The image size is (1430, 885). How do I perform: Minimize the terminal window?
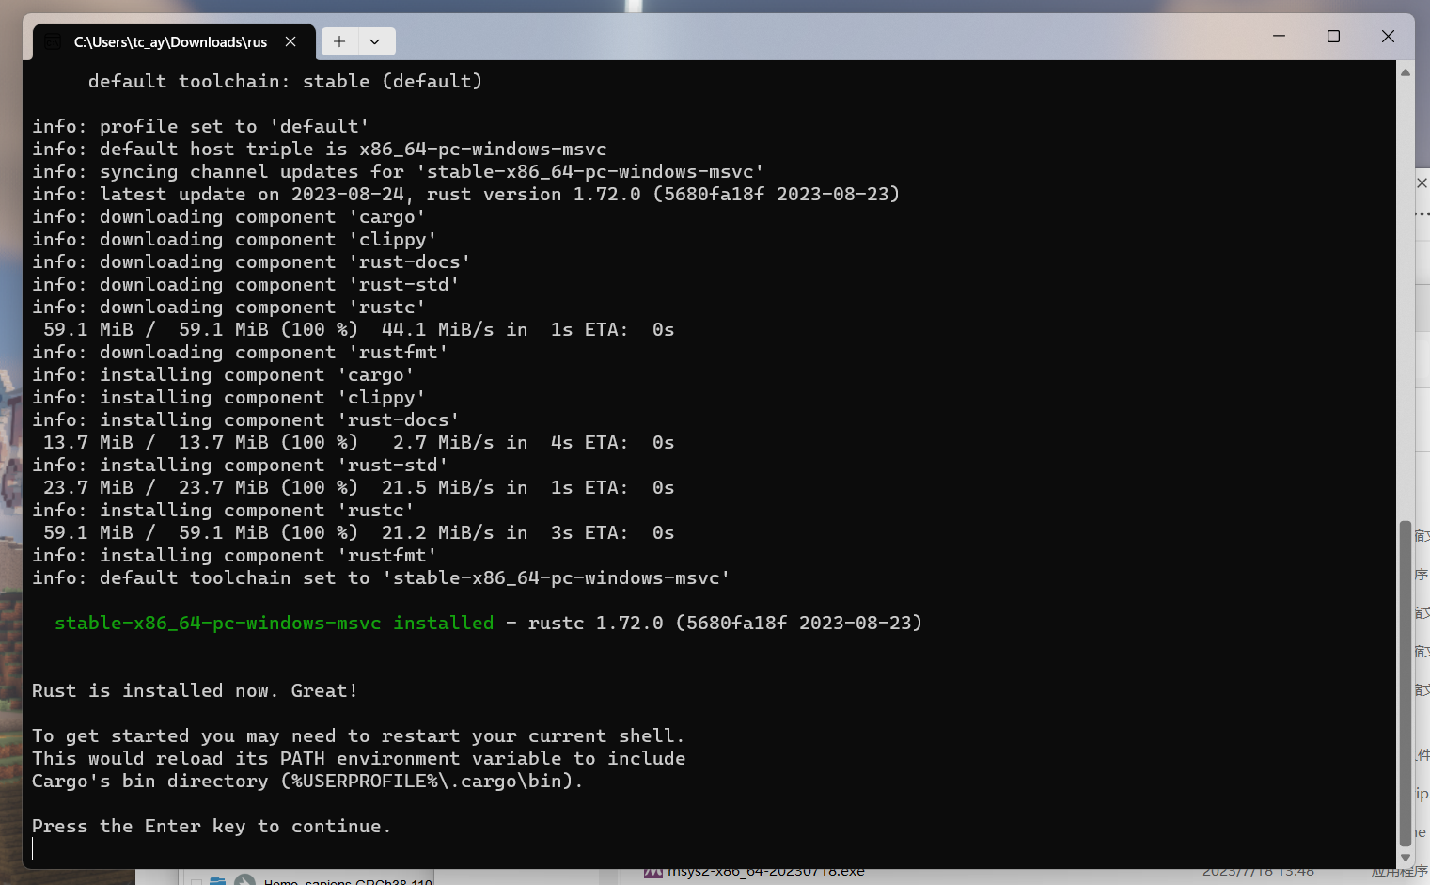point(1279,36)
